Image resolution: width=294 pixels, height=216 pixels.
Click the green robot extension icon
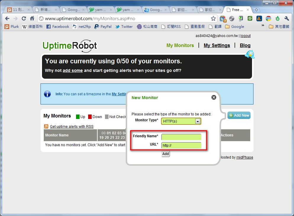[277, 18]
